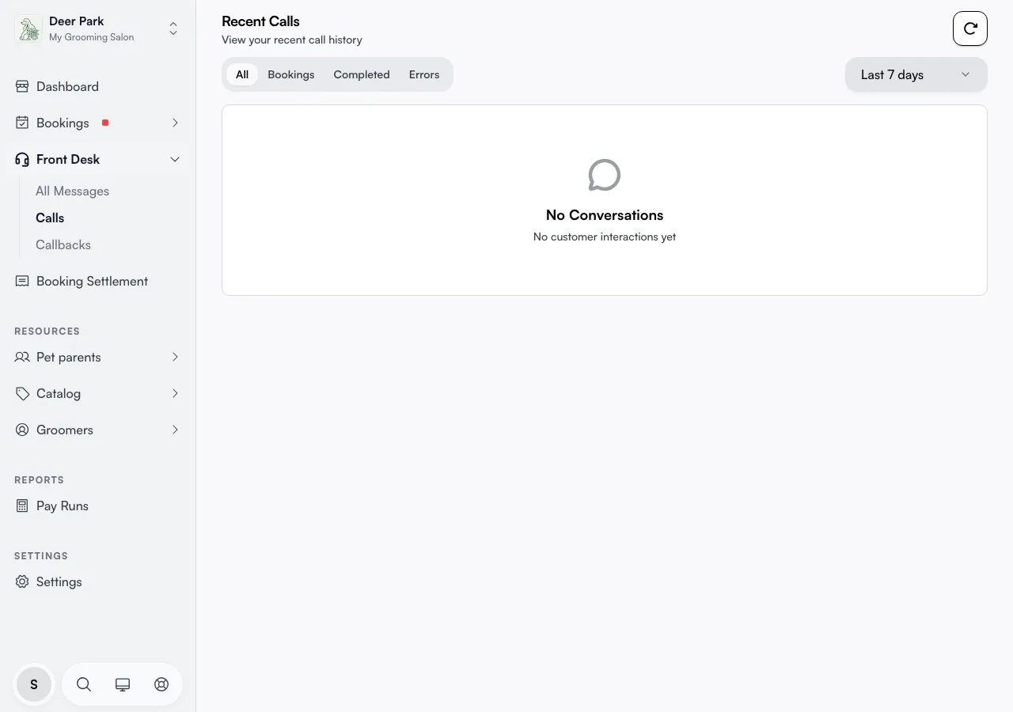Click the No Conversations chat bubble icon

605,175
